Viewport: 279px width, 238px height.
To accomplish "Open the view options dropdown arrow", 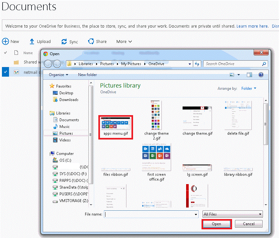I will 239,75.
